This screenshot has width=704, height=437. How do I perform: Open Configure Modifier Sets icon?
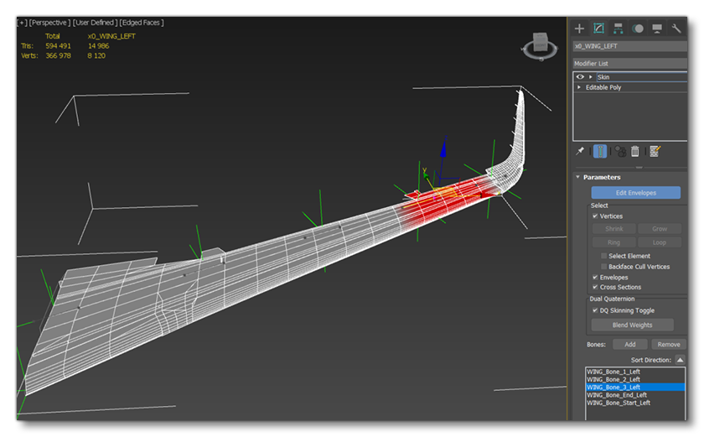[x=655, y=151]
